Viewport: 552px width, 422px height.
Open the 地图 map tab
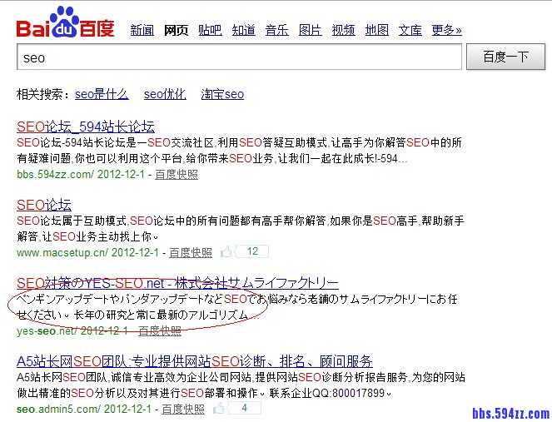377,30
